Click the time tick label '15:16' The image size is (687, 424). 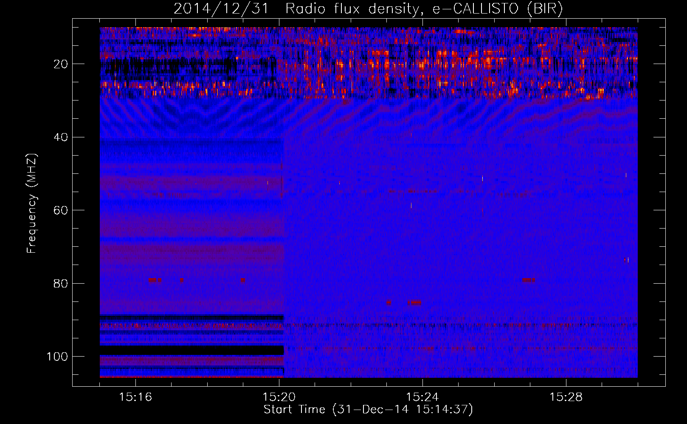[135, 397]
